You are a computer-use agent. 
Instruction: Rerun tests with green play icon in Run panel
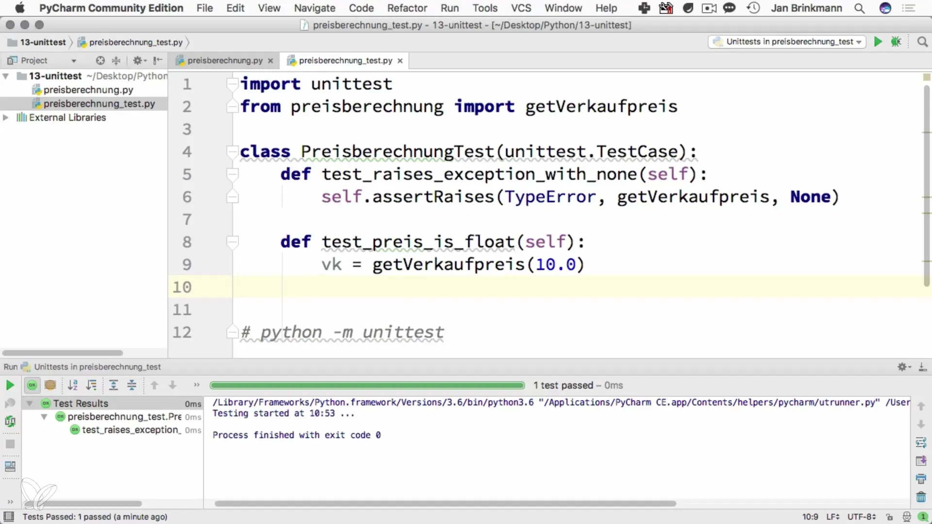coord(10,385)
